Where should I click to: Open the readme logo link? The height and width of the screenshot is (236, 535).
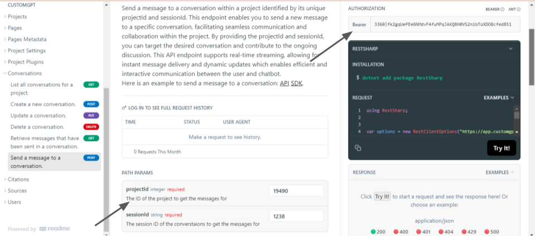click(x=55, y=229)
